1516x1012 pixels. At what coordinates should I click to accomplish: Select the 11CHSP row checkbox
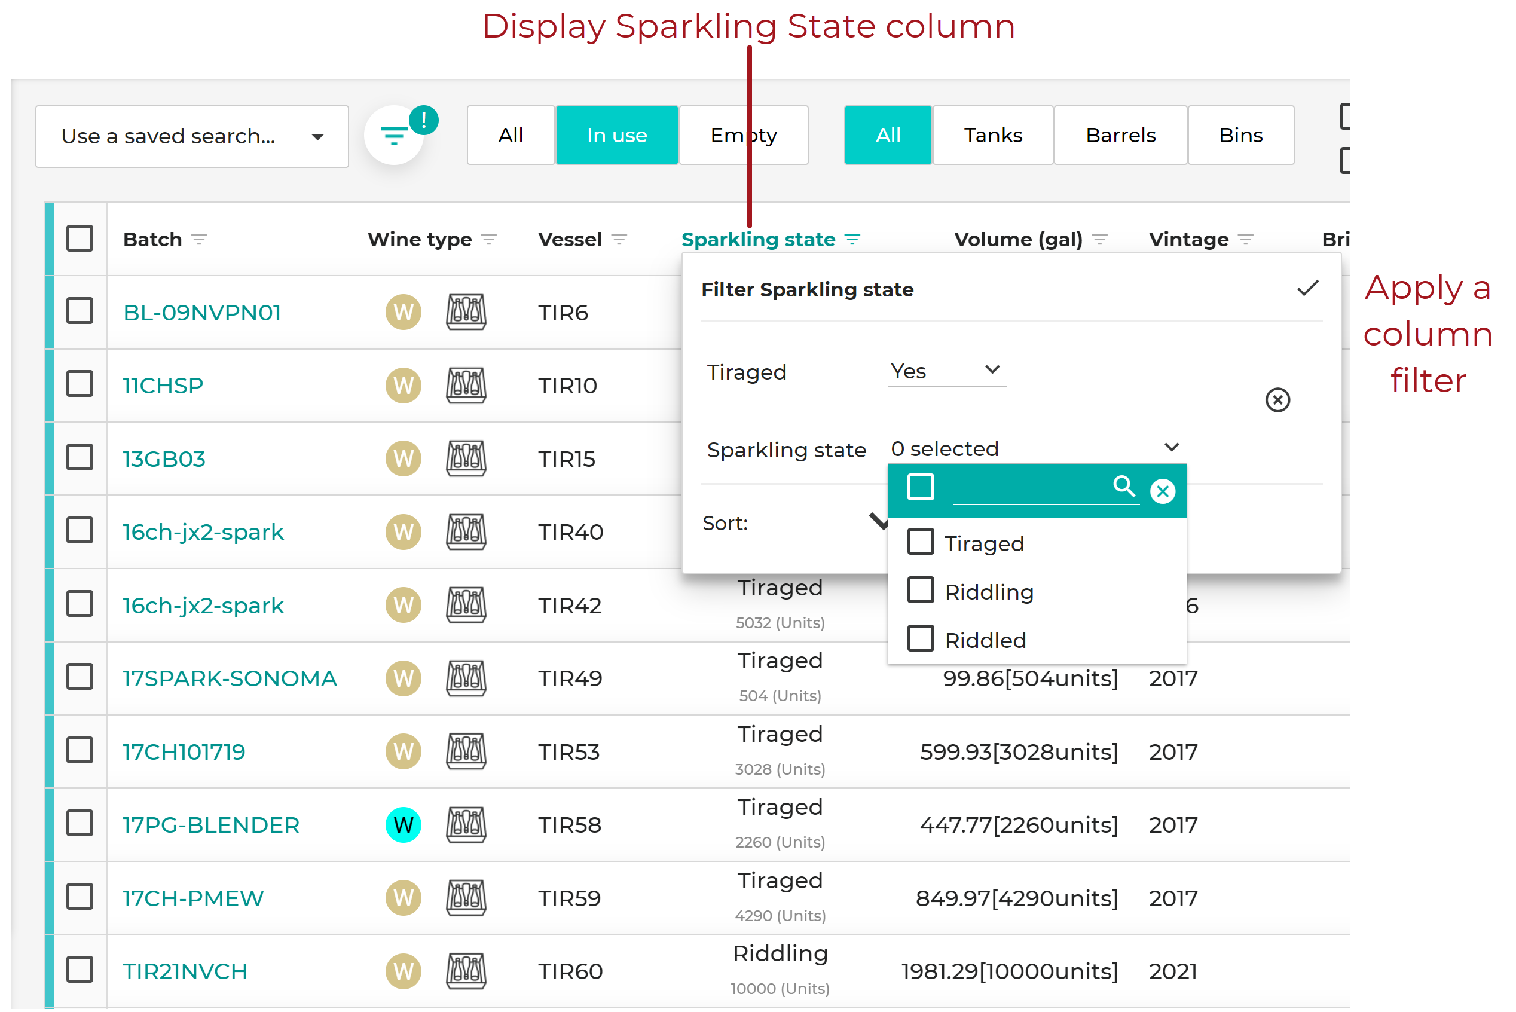pos(80,383)
